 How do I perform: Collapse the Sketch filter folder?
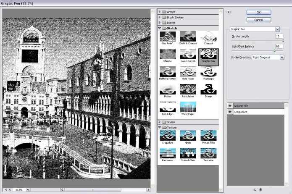pyautogui.click(x=159, y=28)
